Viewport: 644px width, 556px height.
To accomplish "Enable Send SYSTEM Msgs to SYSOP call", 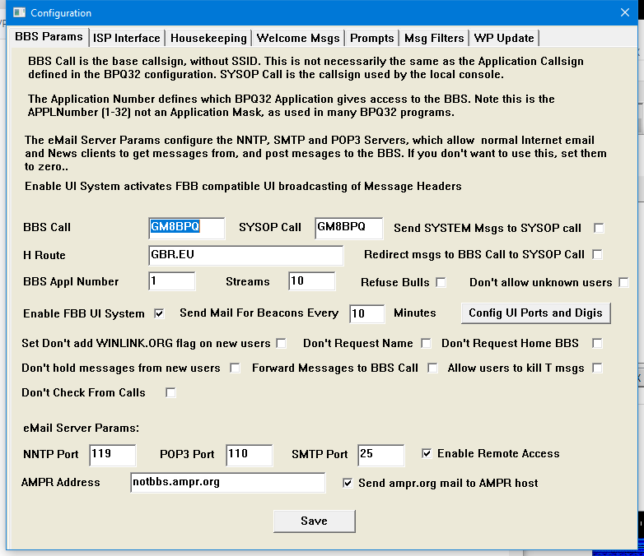I will coord(599,228).
